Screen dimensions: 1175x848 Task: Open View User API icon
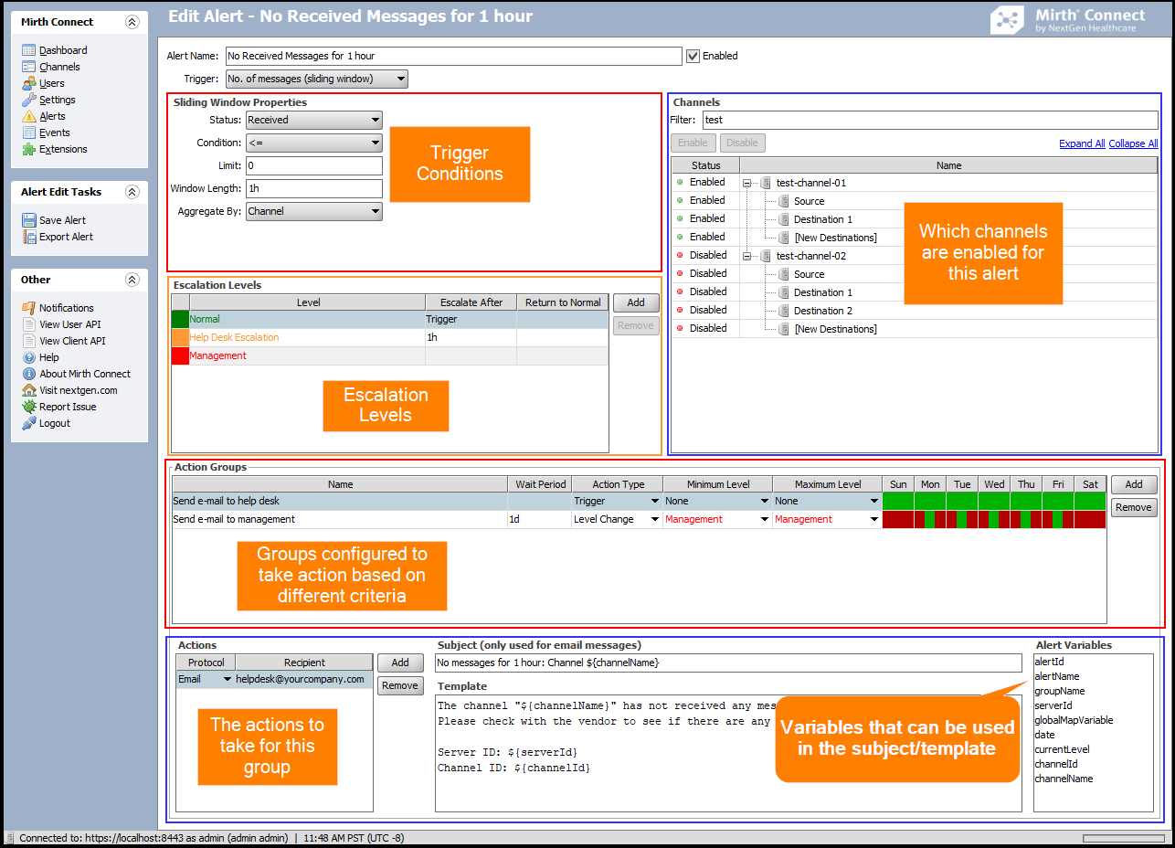28,324
